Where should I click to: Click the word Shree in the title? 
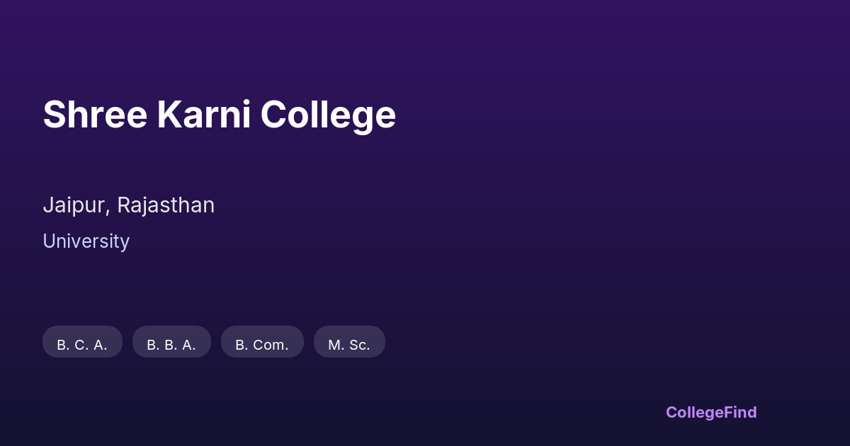tap(95, 115)
